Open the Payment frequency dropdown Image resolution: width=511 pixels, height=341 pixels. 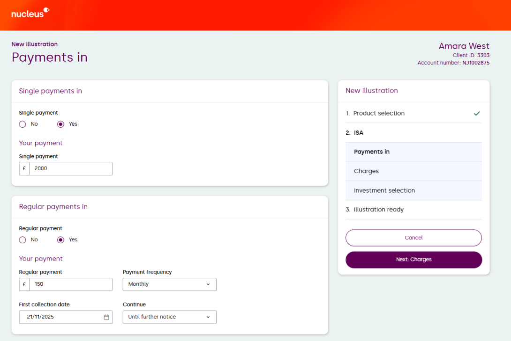(x=169, y=284)
